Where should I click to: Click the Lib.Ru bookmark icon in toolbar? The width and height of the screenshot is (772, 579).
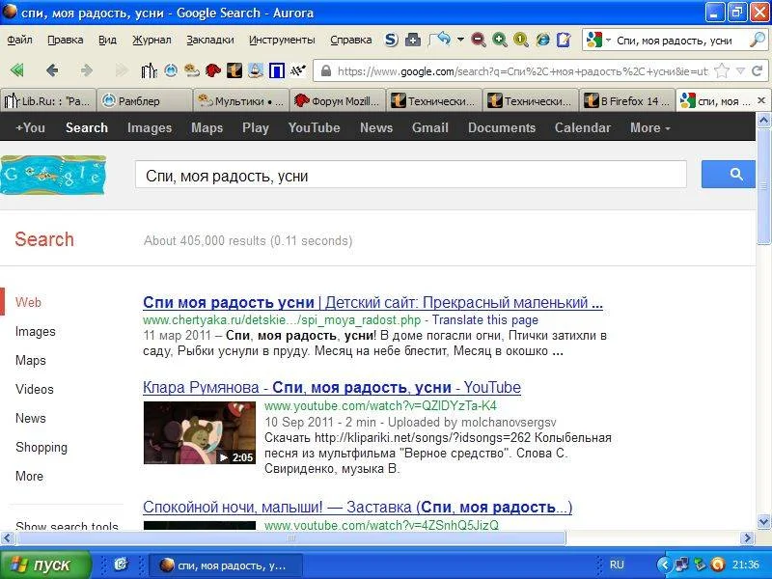click(149, 70)
